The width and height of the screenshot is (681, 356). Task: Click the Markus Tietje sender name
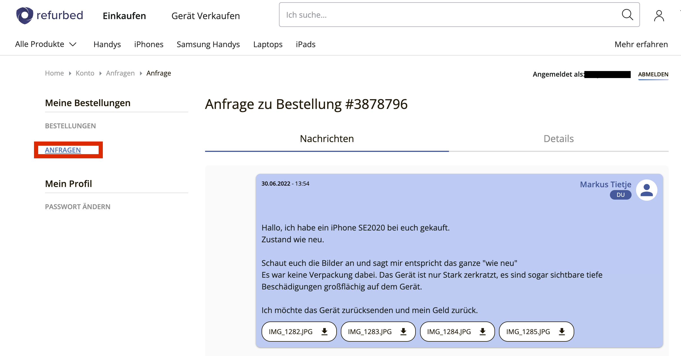tap(606, 184)
